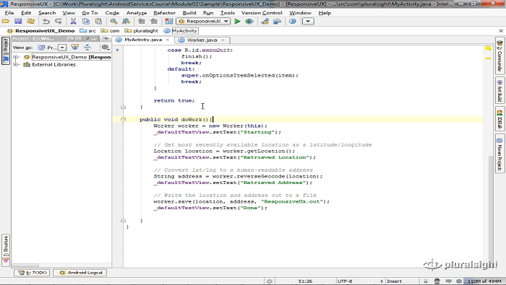
Task: Click the Save All toolbar icon
Action: pyautogui.click(x=18, y=21)
